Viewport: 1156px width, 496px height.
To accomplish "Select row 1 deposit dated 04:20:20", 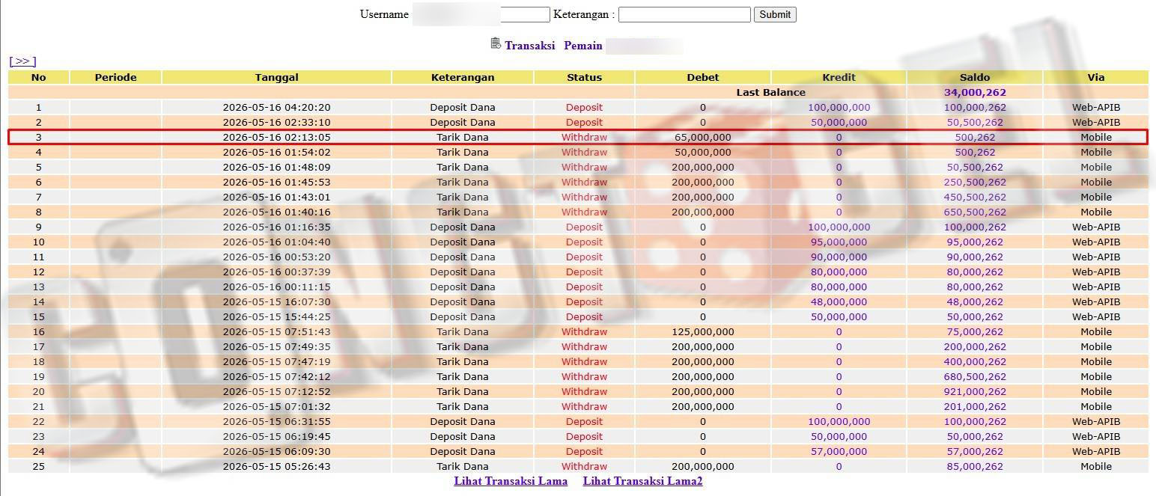I will [577, 107].
